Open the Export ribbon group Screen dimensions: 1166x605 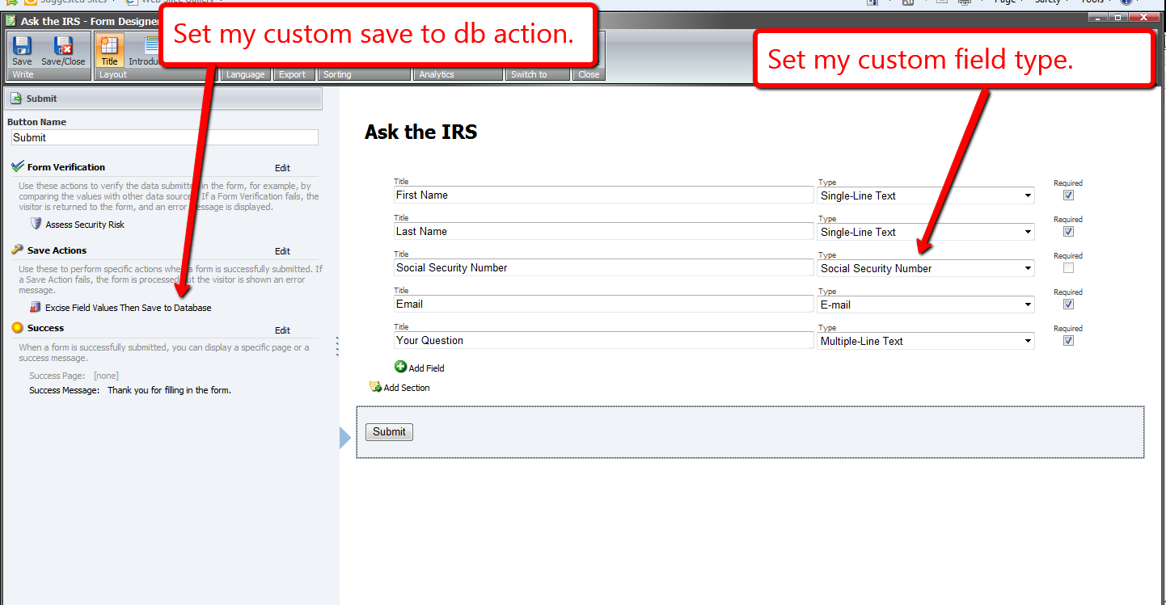coord(292,74)
